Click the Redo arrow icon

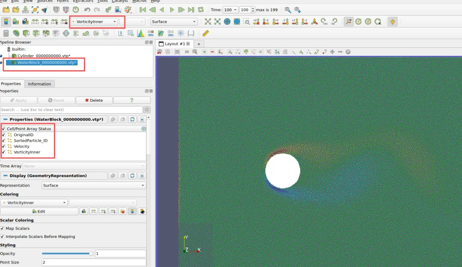(x=97, y=10)
